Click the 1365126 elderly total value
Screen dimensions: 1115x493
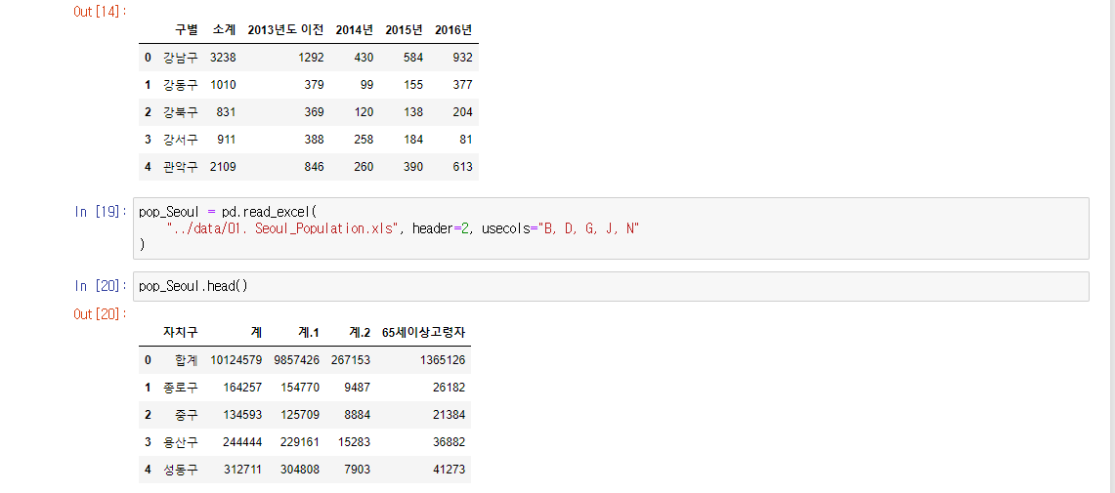[443, 360]
